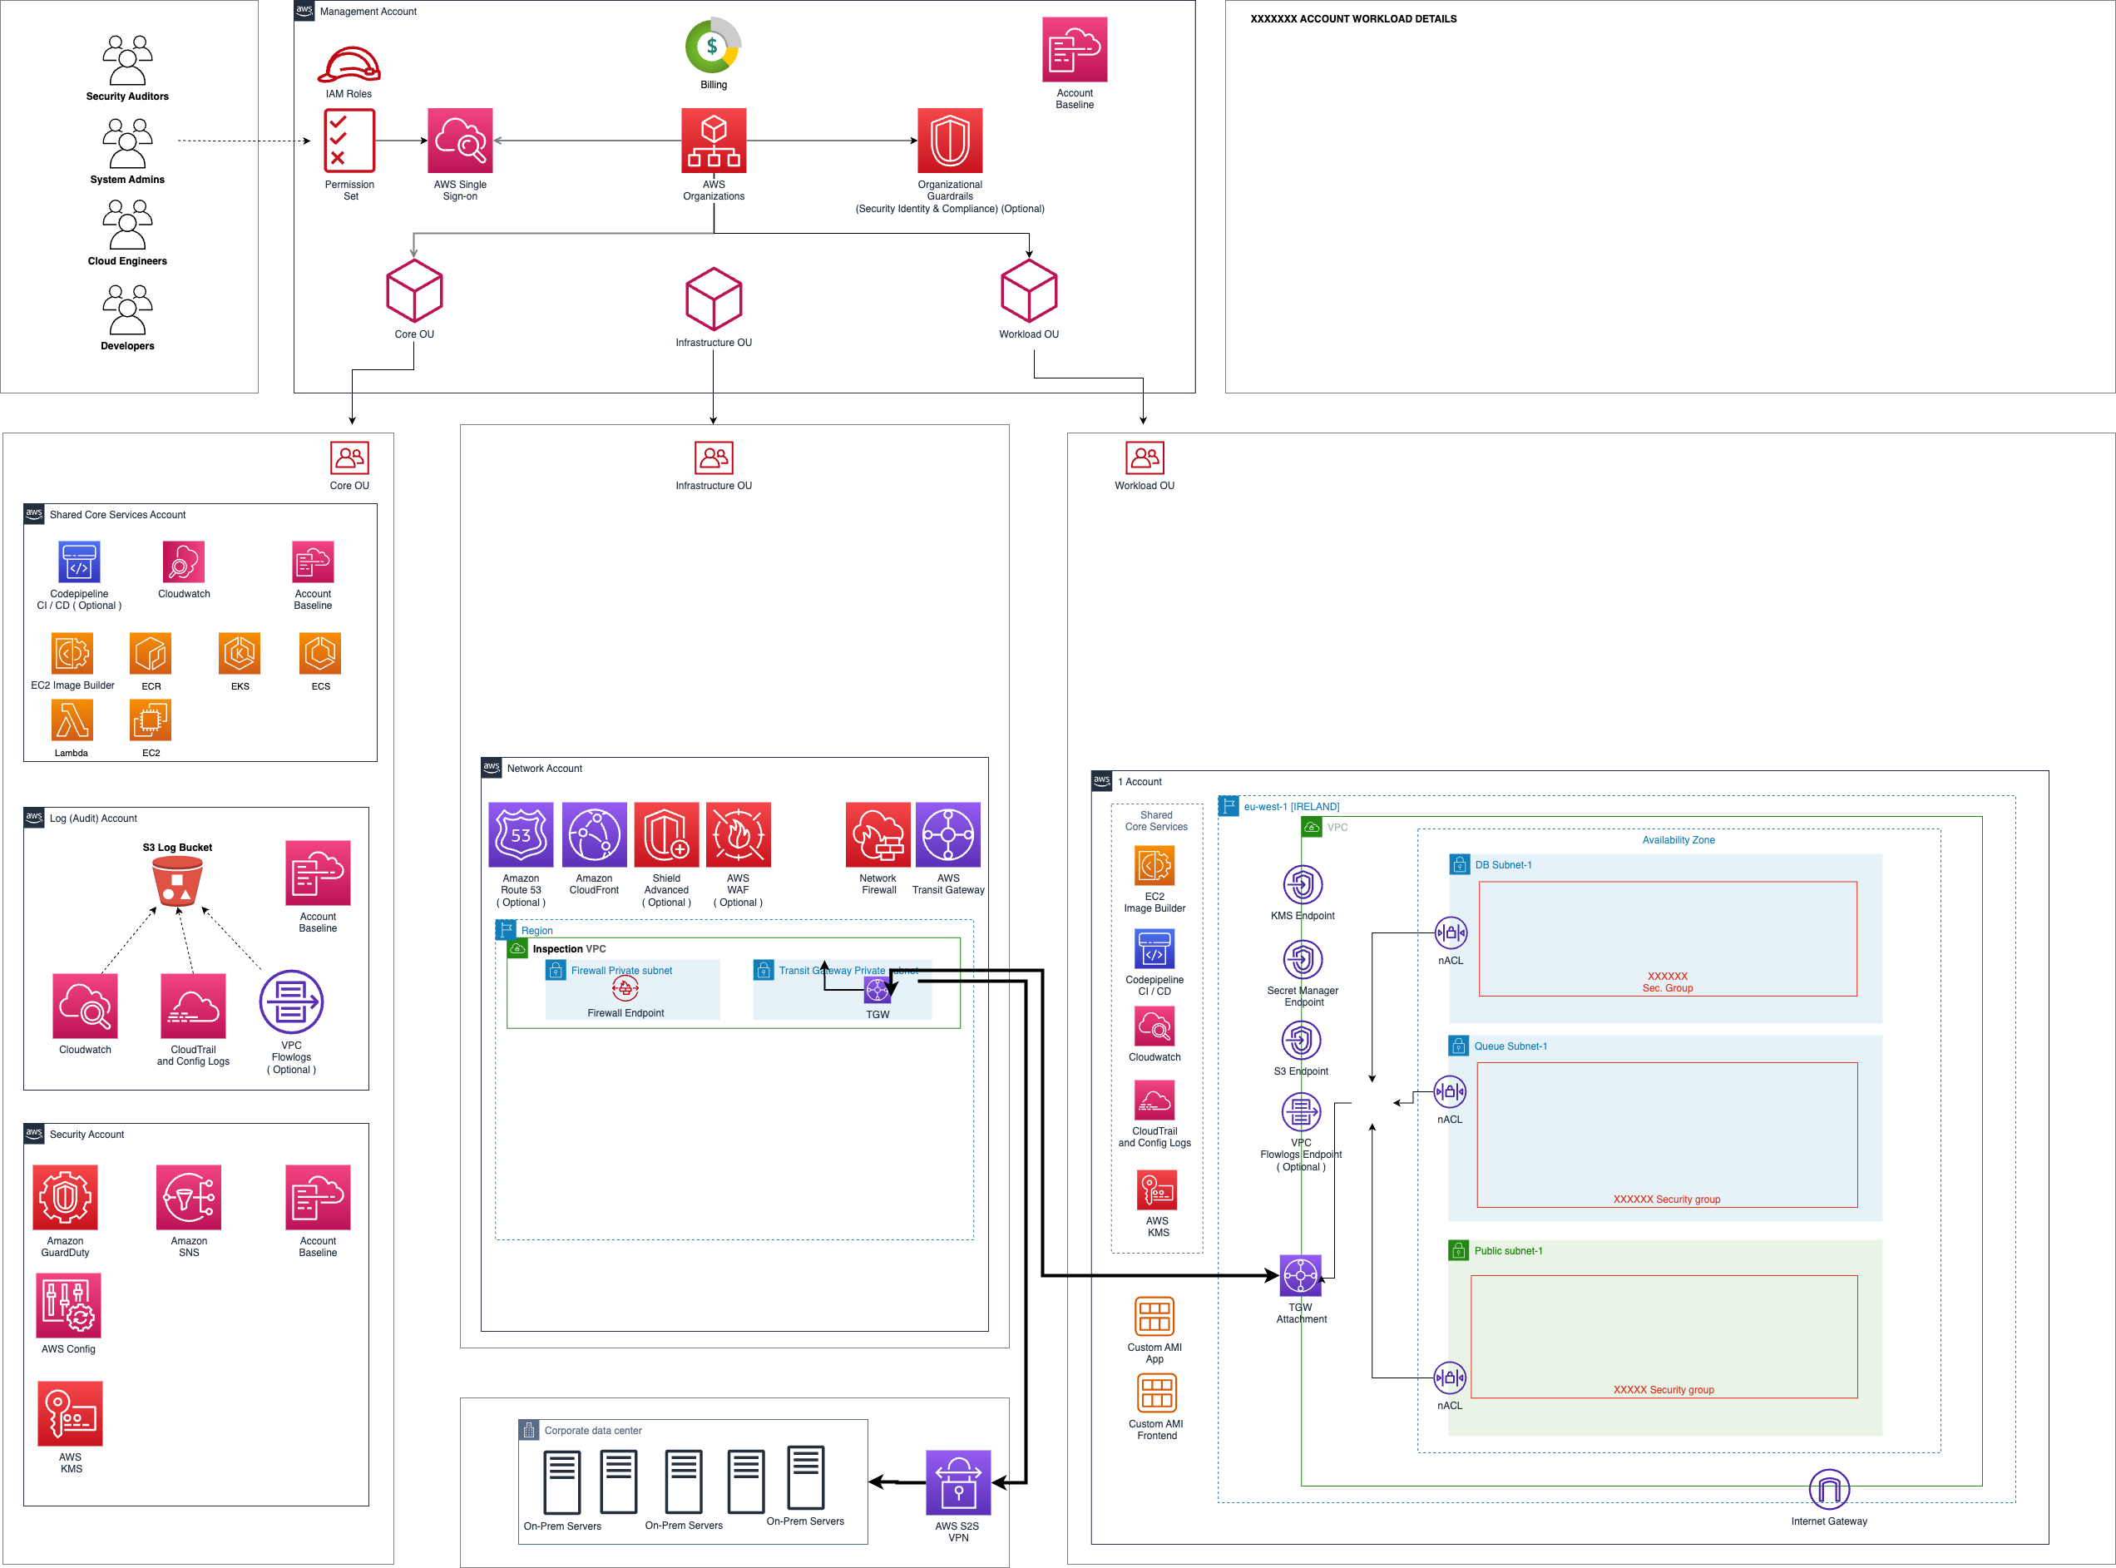Click the 'DB Subnet-1' label
Screen dimensions: 2116x1568
tap(1503, 864)
